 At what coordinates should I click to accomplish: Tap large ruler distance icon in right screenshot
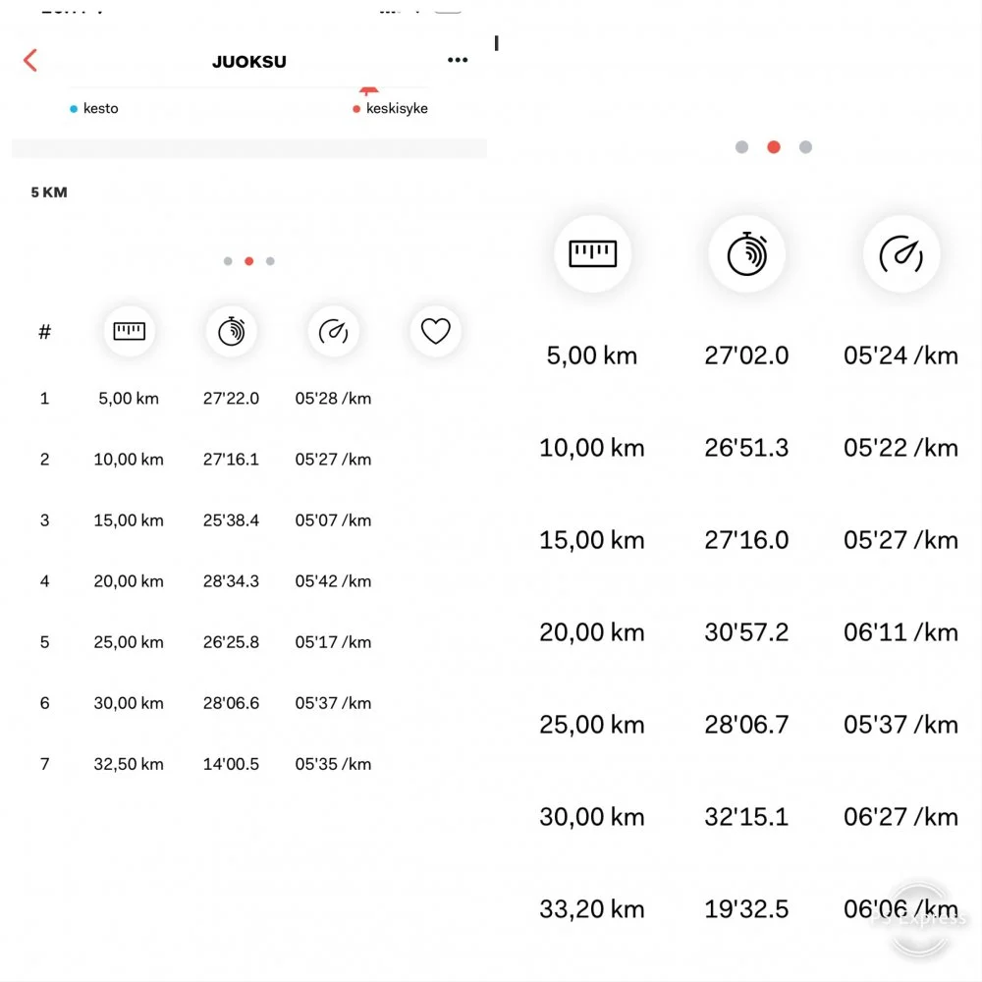coord(592,254)
